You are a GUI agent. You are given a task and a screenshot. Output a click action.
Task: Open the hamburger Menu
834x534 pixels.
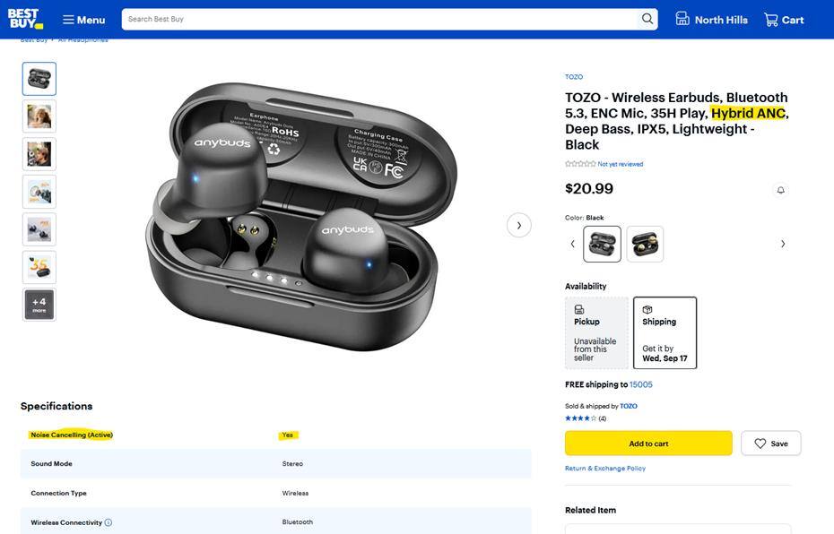83,20
